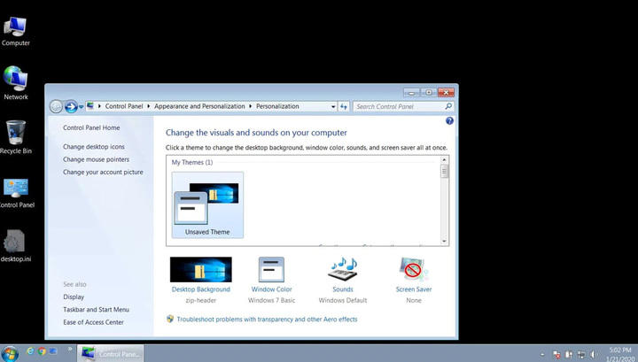This screenshot has height=362, width=638.
Task: Show hidden tray icons arrow
Action: pos(542,354)
